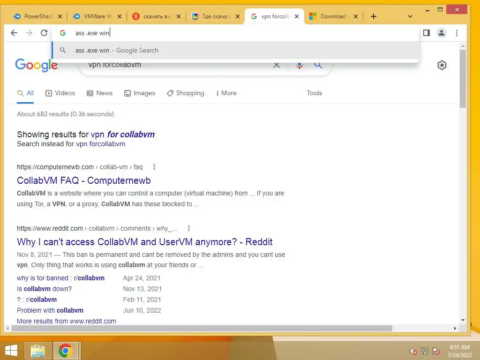Close the Yandex скачать tab
The width and height of the screenshot is (480, 360).
(x=179, y=16)
